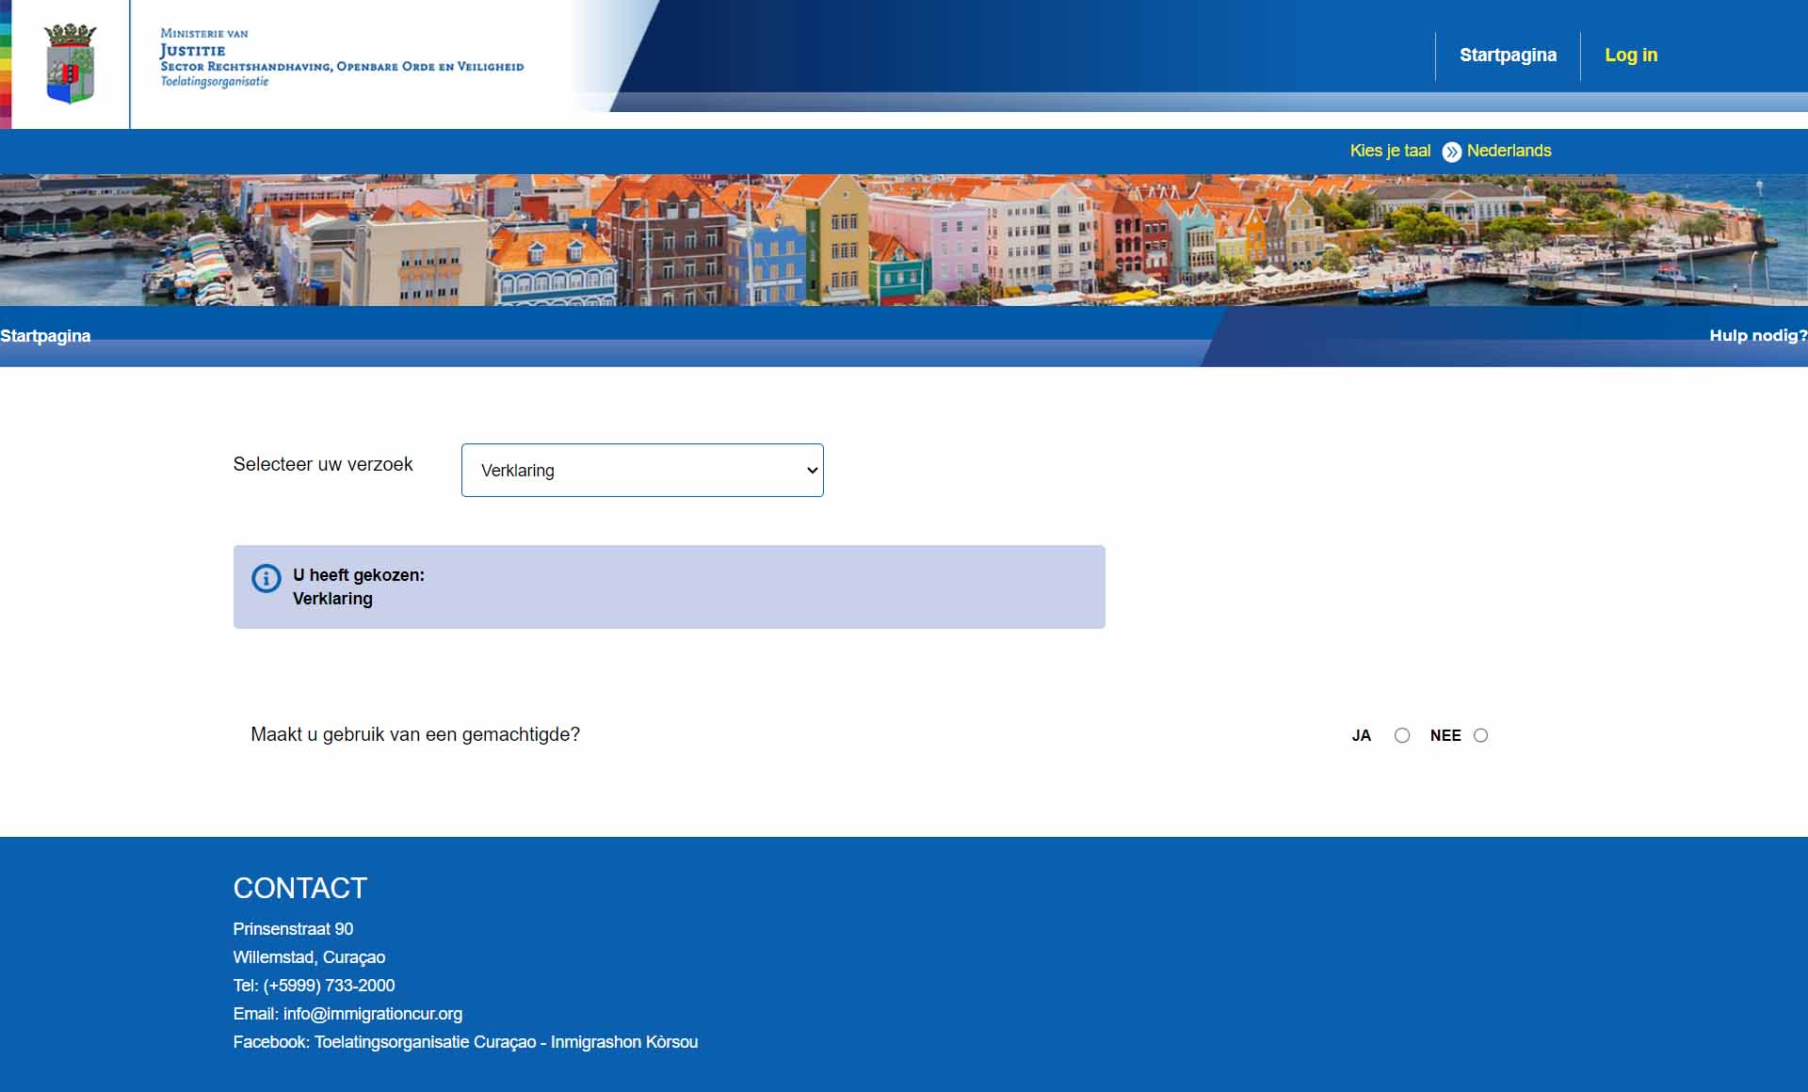
Task: Click the Kies je taal label
Action: 1389,151
